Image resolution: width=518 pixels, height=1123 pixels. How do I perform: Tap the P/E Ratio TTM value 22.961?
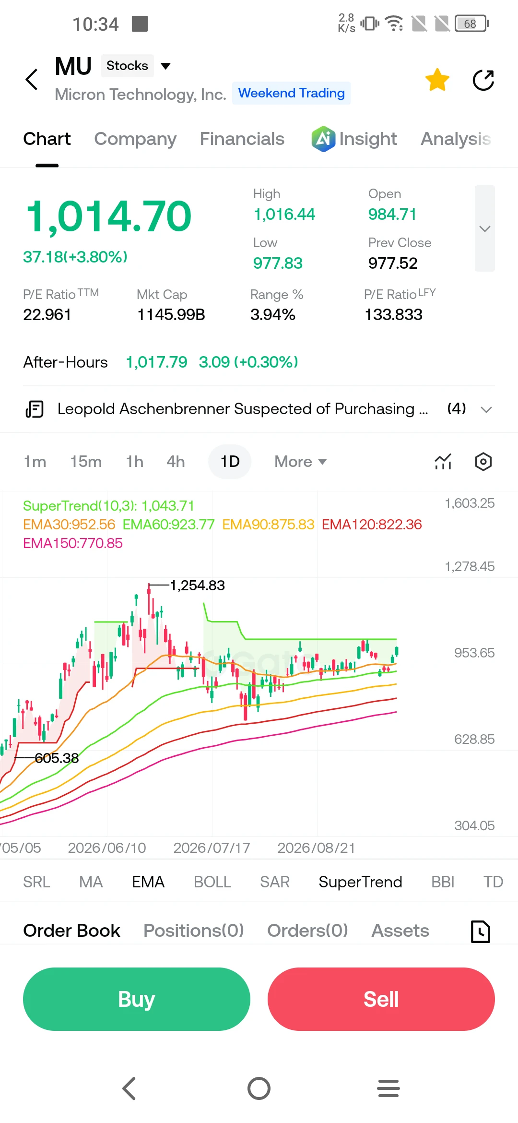(47, 315)
